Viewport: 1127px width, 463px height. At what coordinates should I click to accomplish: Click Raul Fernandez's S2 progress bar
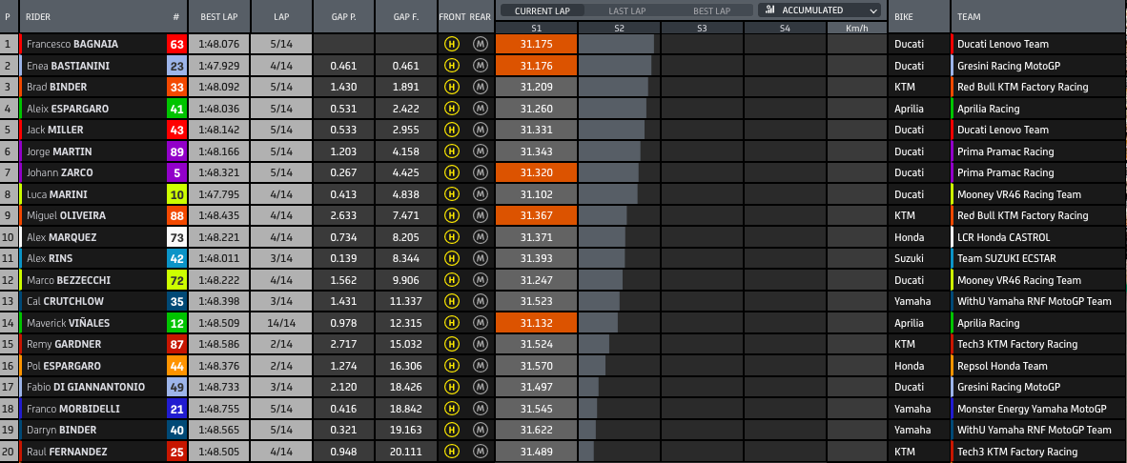585,452
